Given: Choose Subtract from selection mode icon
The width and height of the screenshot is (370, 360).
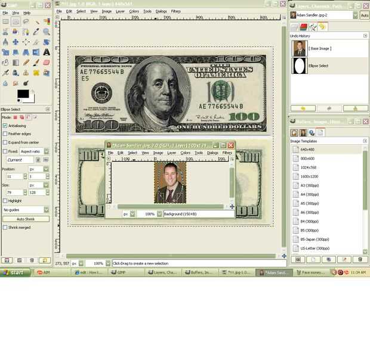Looking at the screenshot, I should click(29, 117).
